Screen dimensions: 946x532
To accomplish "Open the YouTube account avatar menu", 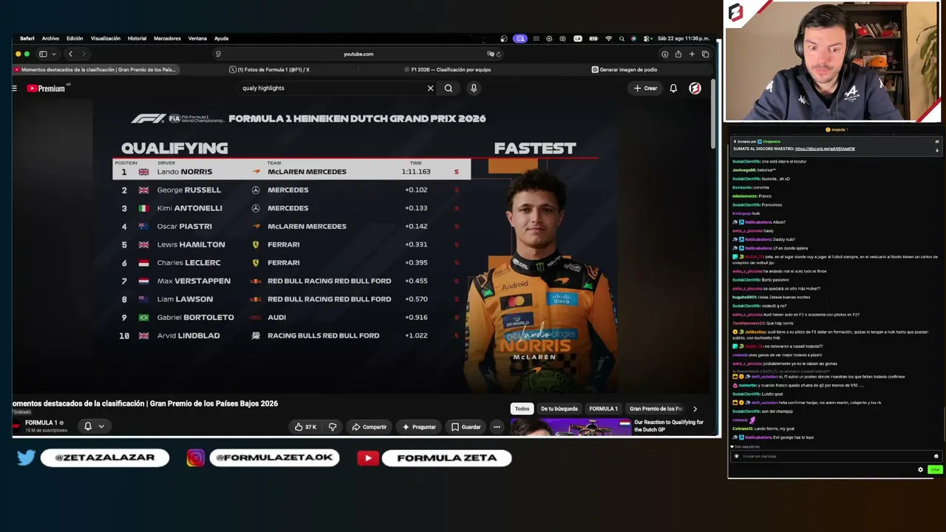I will pyautogui.click(x=695, y=88).
